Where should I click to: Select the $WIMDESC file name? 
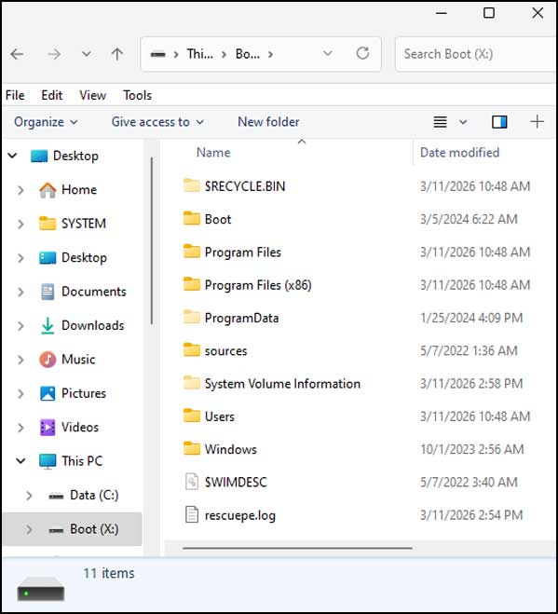[236, 482]
